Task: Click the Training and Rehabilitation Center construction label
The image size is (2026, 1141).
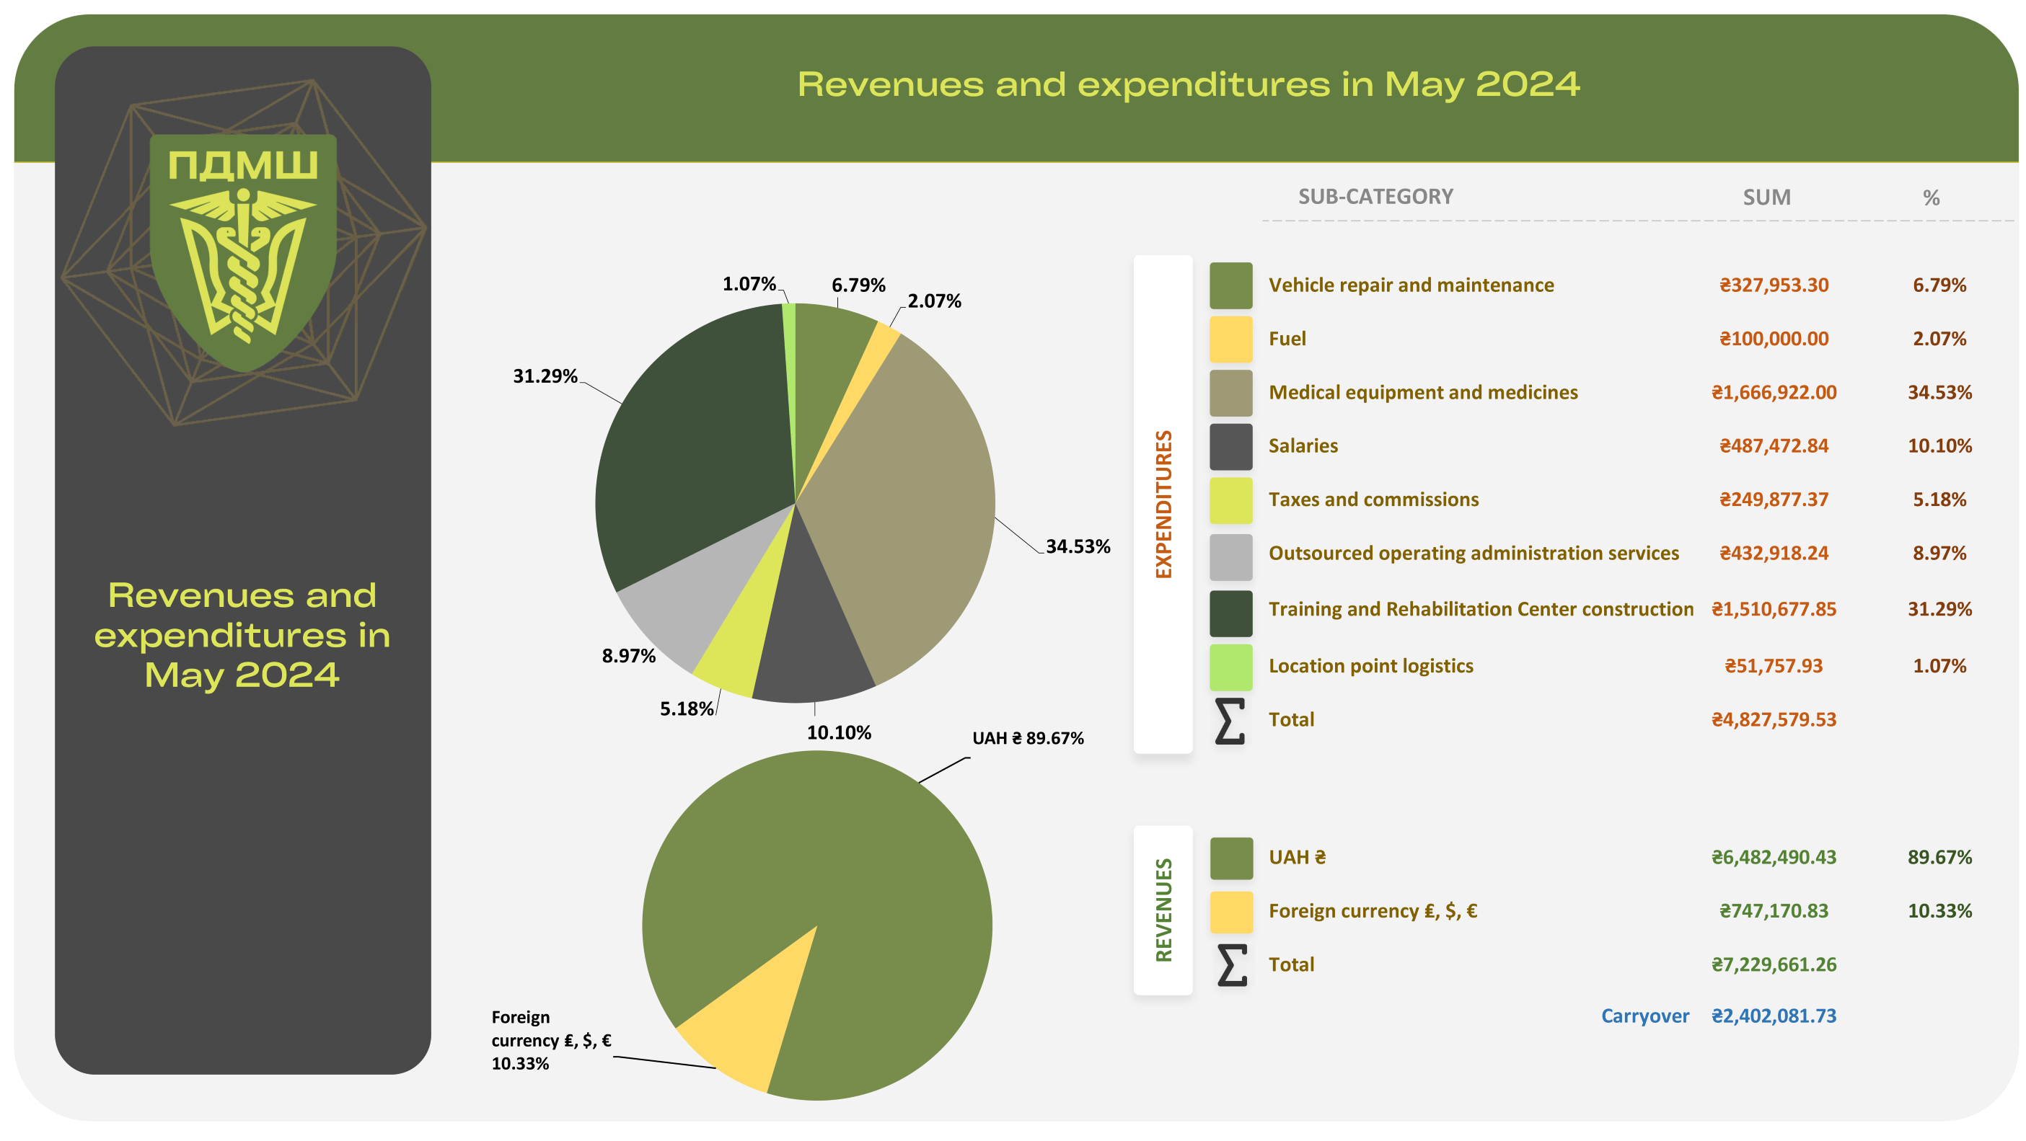Action: click(x=1481, y=609)
